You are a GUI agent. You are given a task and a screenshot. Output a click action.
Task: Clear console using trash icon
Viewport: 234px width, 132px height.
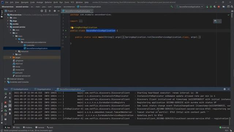pyautogui.click(x=10, y=113)
